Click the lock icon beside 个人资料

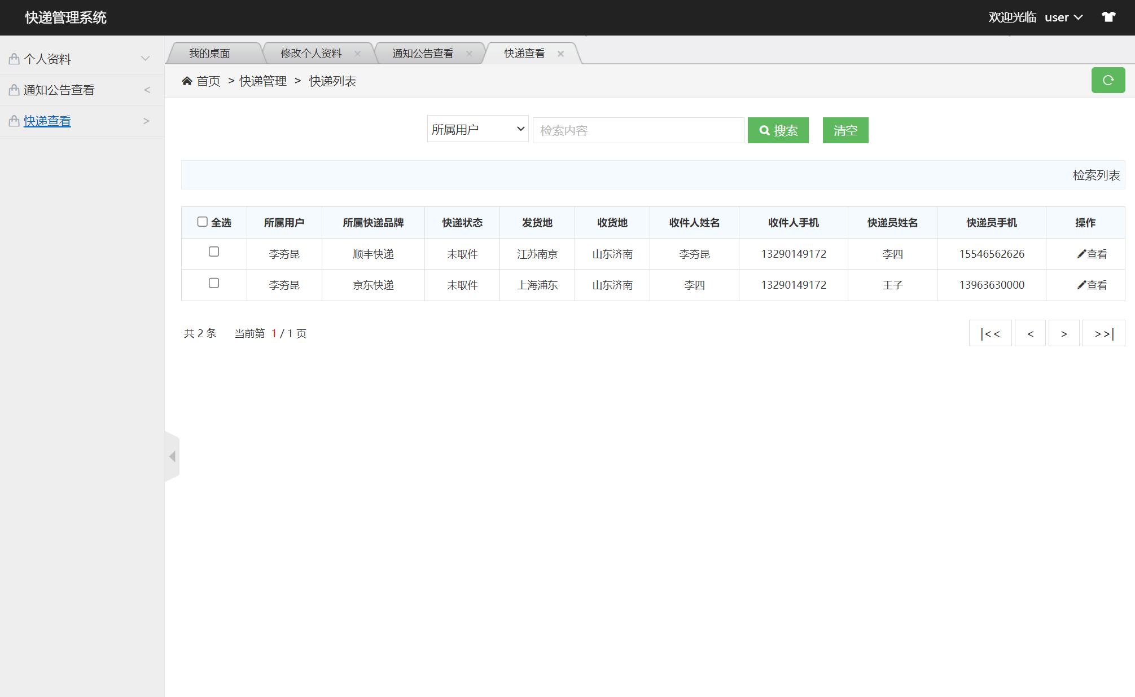point(13,58)
